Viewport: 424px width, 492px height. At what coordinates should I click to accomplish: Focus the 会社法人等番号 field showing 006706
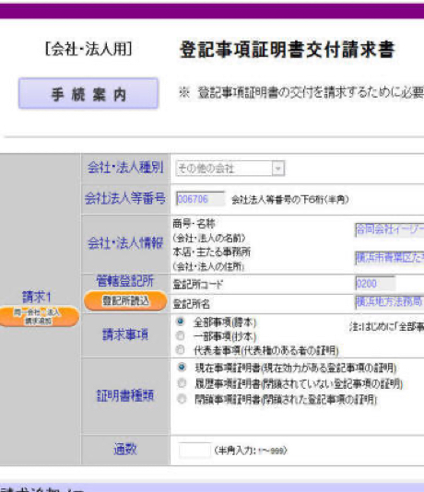click(x=200, y=199)
